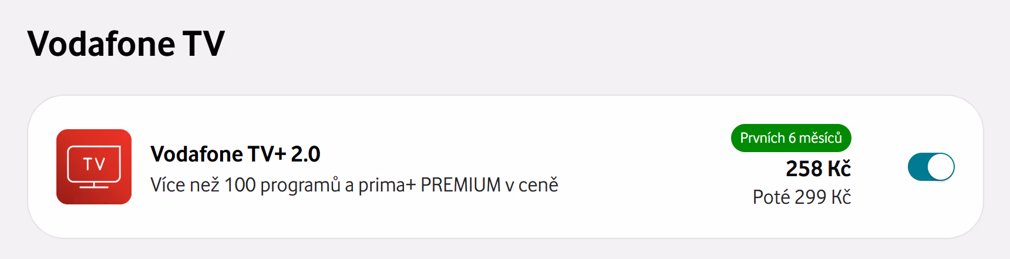
Task: Click the green "Prvních 6 měsíců" badge
Action: coord(790,138)
